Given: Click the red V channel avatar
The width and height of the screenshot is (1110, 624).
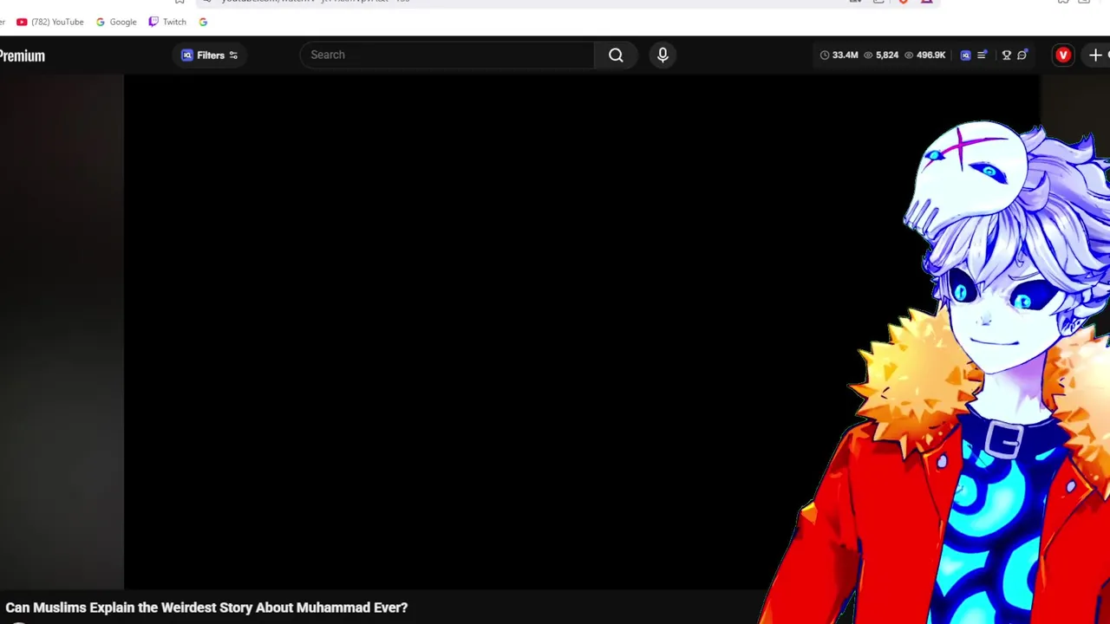Looking at the screenshot, I should [x=1063, y=55].
